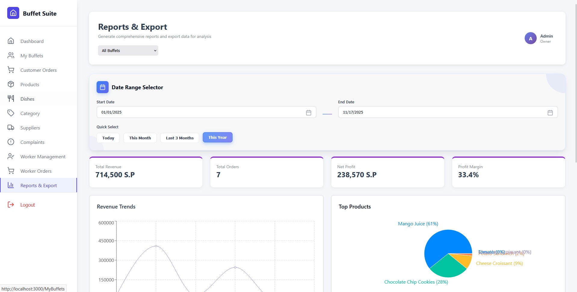Expand the All Buffets dropdown
The image size is (577, 292).
pyautogui.click(x=128, y=50)
